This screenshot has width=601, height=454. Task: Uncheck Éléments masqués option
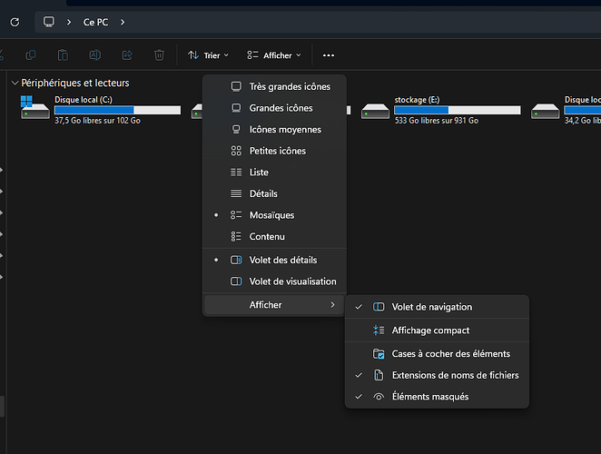pos(429,397)
